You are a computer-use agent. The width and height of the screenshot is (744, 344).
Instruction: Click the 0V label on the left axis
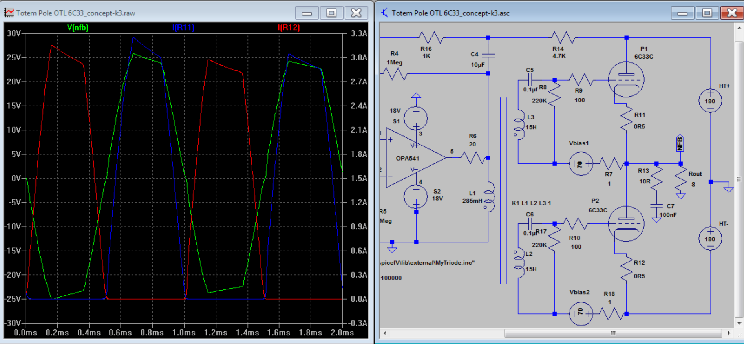coord(16,178)
